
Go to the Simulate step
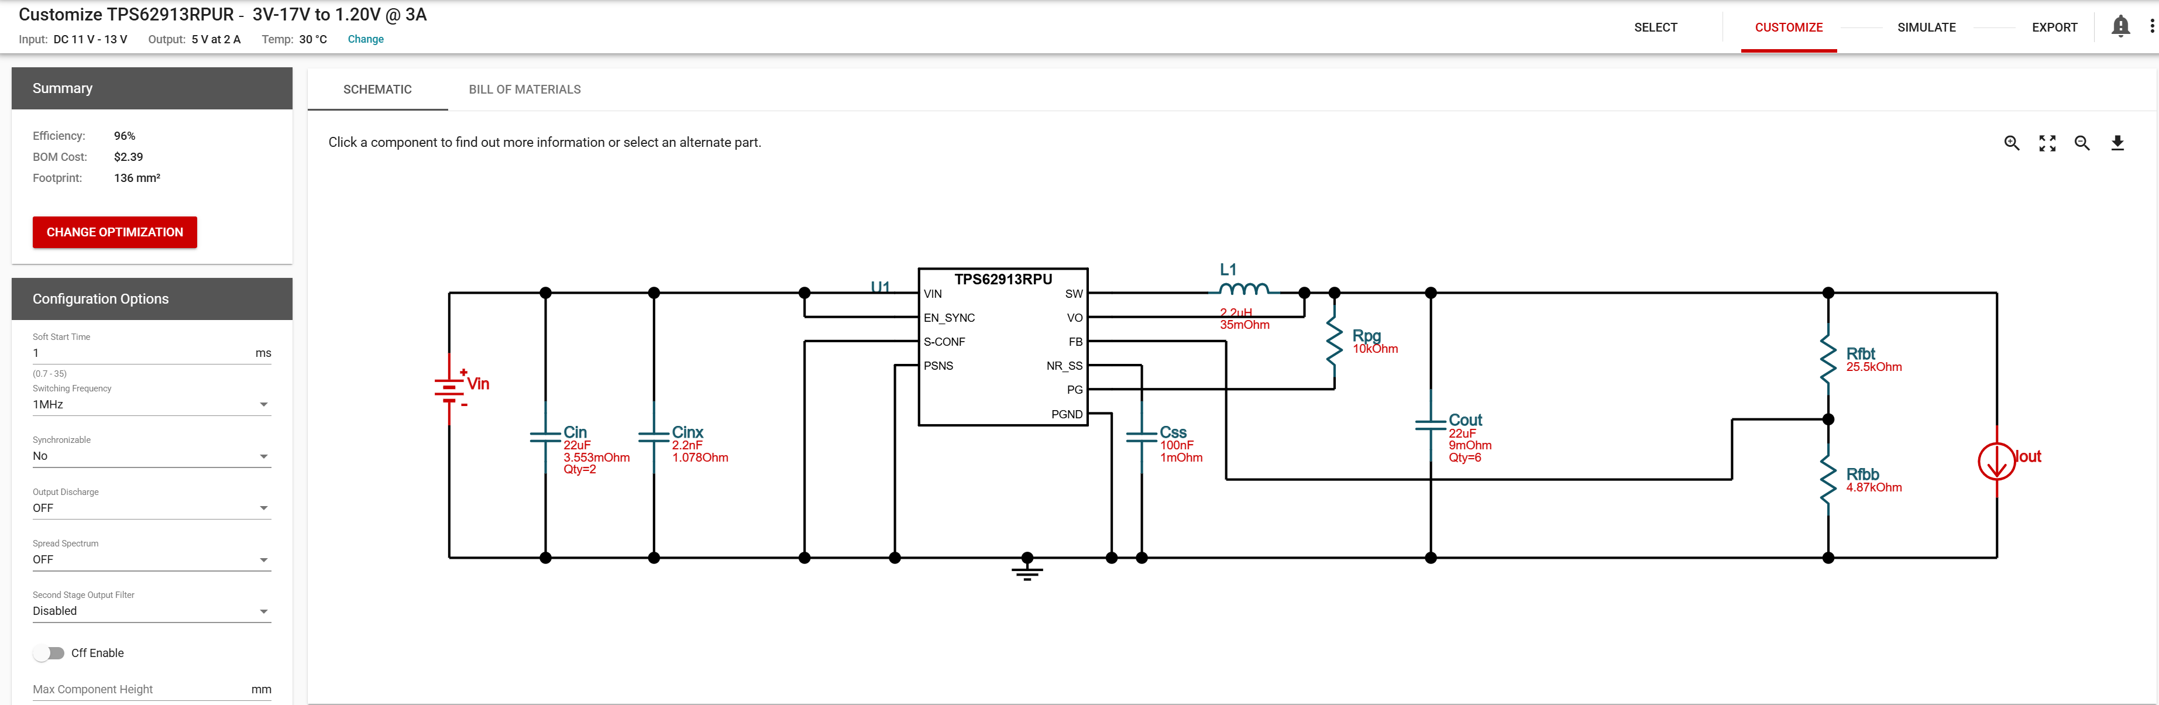[x=1926, y=27]
